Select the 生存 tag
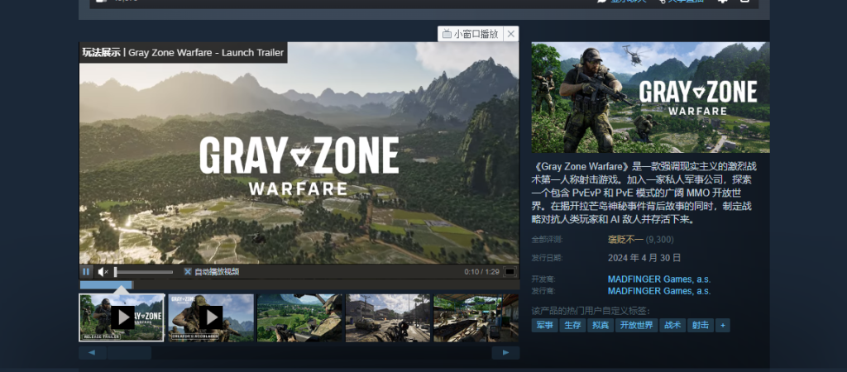Viewport: 847px width, 372px height. point(572,326)
